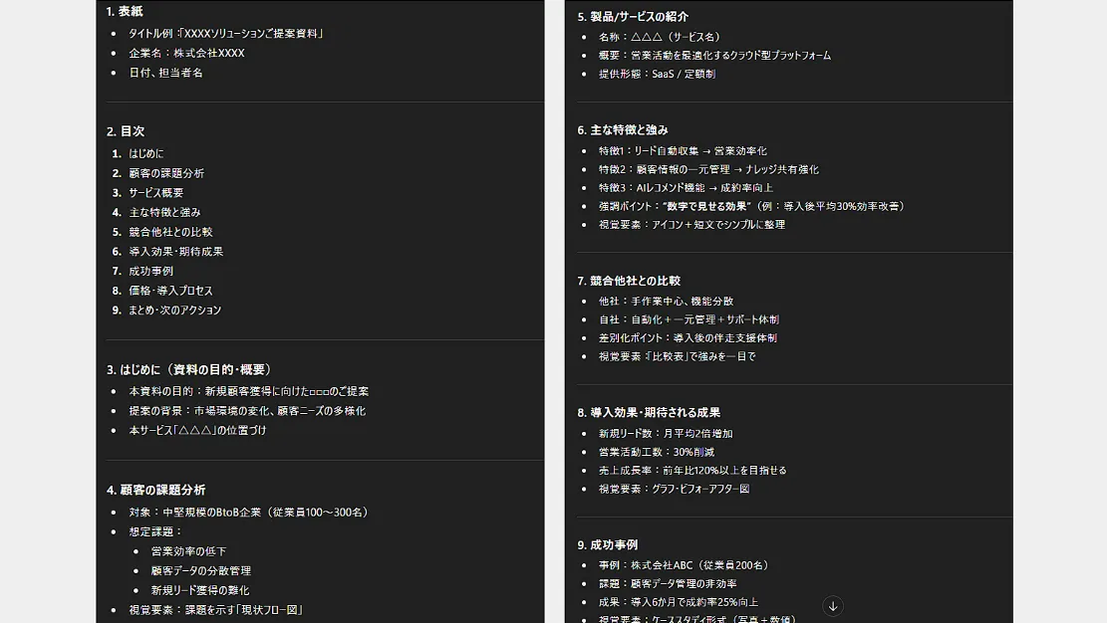The image size is (1107, 623).
Task: Click 'まとめ・次のアクション' list entry
Action: [x=174, y=310]
